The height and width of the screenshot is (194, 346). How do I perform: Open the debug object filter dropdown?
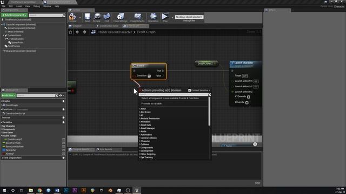(x=189, y=17)
